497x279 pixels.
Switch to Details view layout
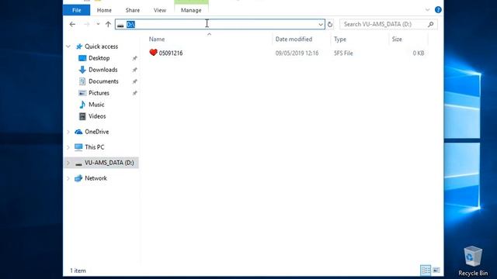426,270
